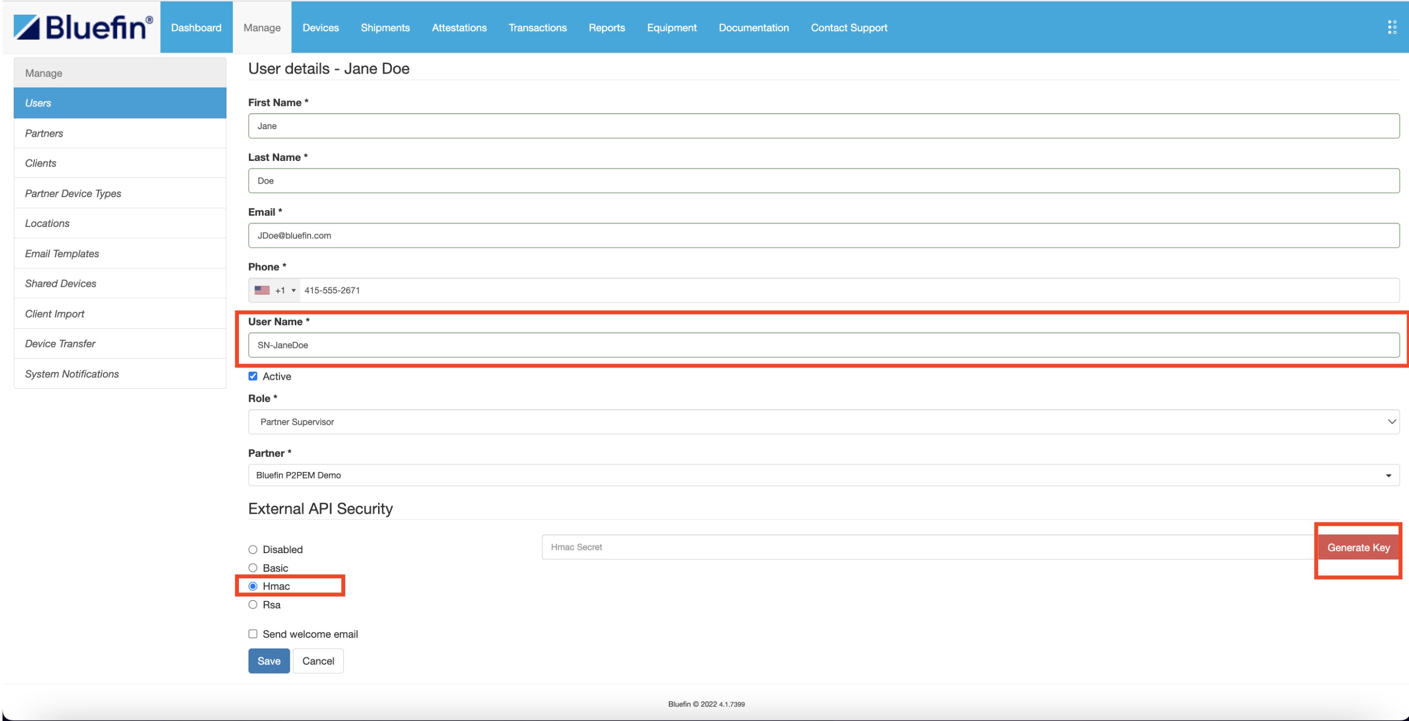The width and height of the screenshot is (1409, 721).
Task: Click the Bluefin logo
Action: tap(83, 27)
